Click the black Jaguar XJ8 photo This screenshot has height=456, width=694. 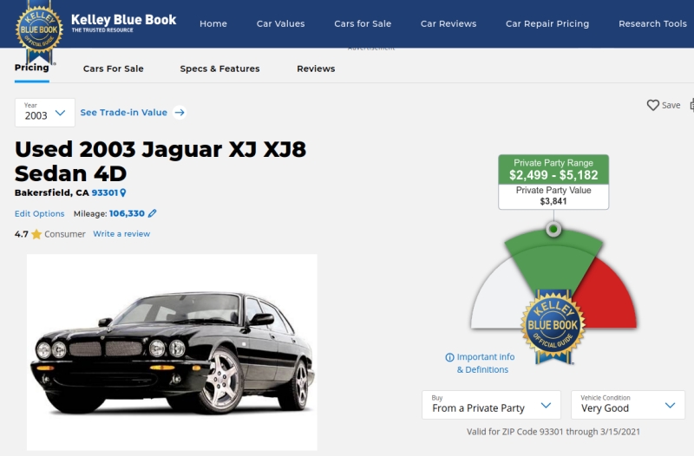(172, 352)
